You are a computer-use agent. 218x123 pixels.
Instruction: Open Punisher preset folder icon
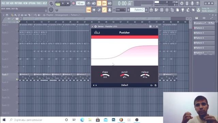(151, 85)
